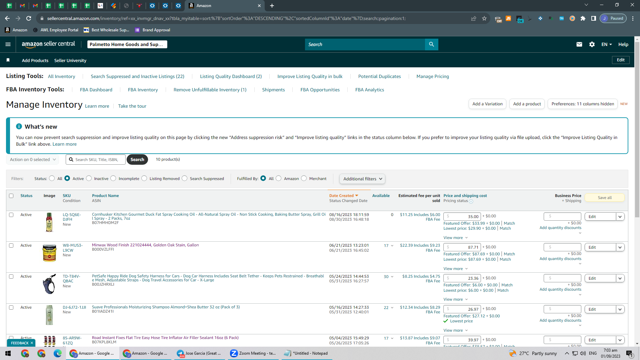The width and height of the screenshot is (640, 360).
Task: Select the Search Suppressed status filter
Action: click(185, 178)
